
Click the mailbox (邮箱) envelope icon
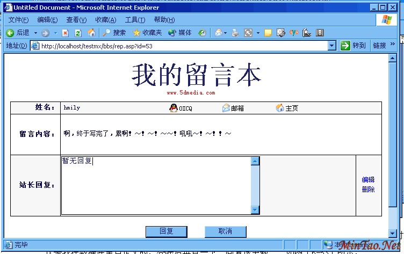click(226, 108)
